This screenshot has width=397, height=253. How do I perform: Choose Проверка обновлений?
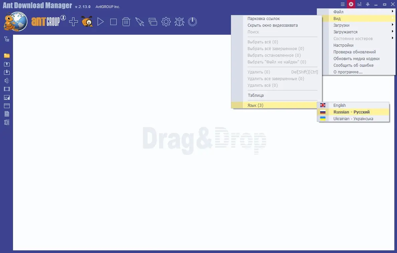pos(356,52)
